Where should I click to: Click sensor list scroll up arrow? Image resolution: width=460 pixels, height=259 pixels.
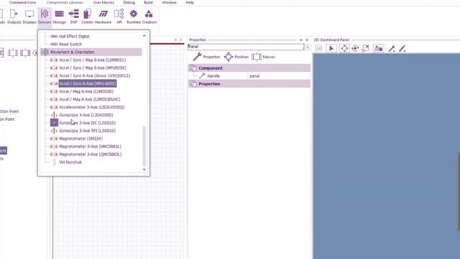point(144,36)
